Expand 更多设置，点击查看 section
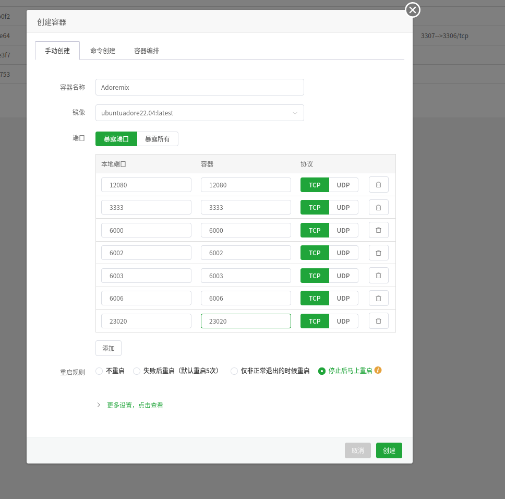Image resolution: width=505 pixels, height=499 pixels. (x=135, y=405)
